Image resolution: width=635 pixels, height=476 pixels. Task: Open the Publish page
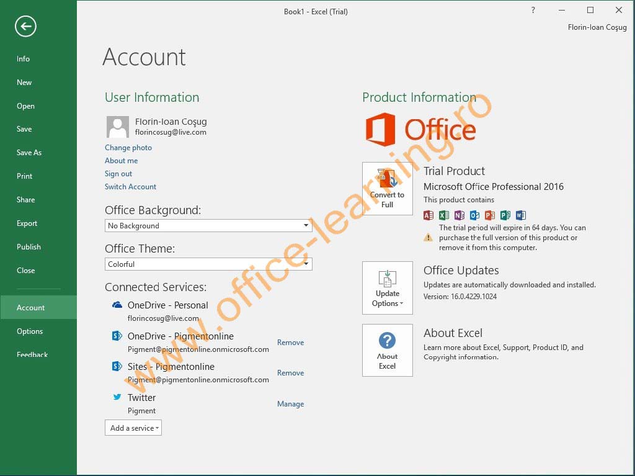29,246
